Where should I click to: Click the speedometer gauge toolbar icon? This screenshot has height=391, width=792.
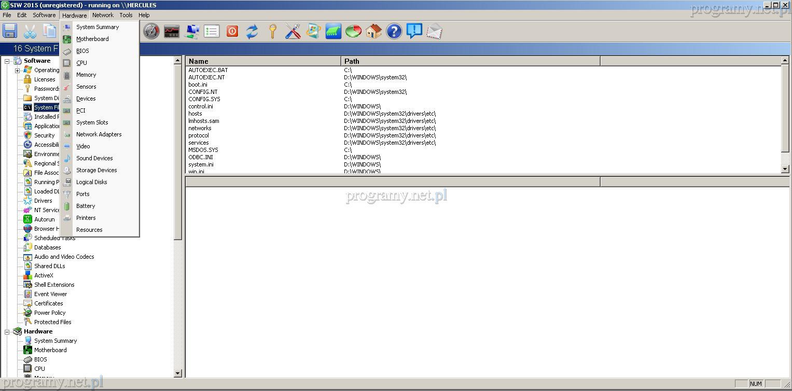(x=151, y=31)
